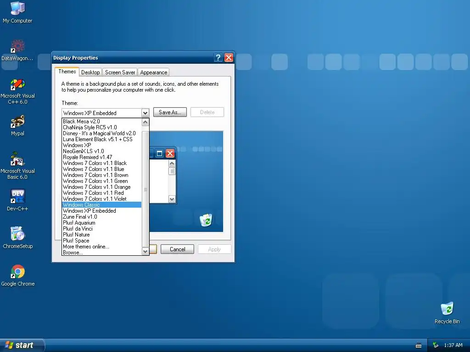Image resolution: width=470 pixels, height=352 pixels.
Task: Switch to the Themes tab
Action: 67,71
